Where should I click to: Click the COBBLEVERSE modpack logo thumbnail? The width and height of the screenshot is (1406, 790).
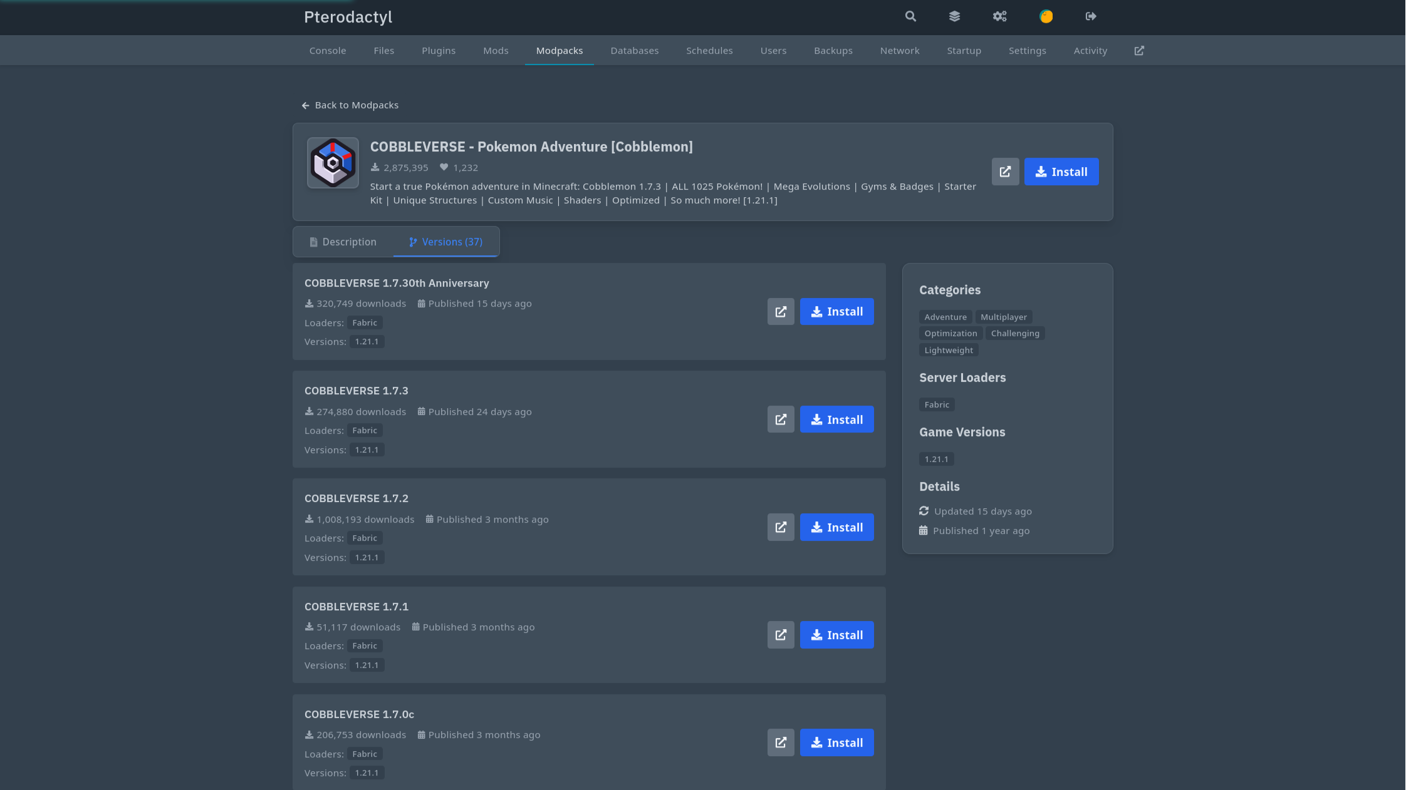[x=333, y=163]
